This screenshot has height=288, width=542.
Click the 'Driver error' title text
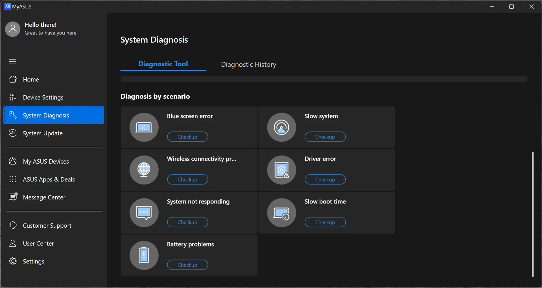click(x=320, y=159)
